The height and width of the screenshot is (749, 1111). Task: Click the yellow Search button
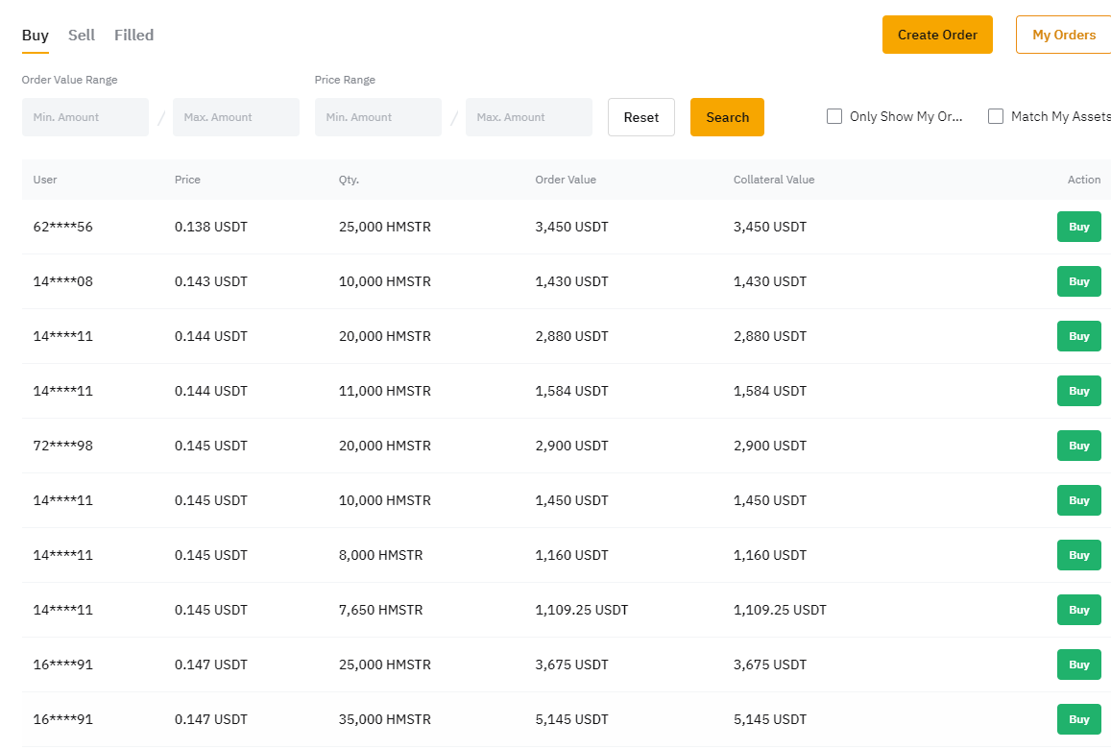727,117
